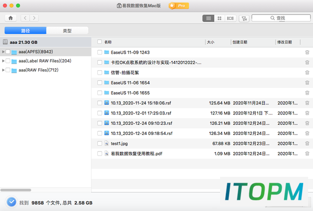
Task: Click the horizontal scrollbar in left panel
Action: pyautogui.click(x=16, y=190)
